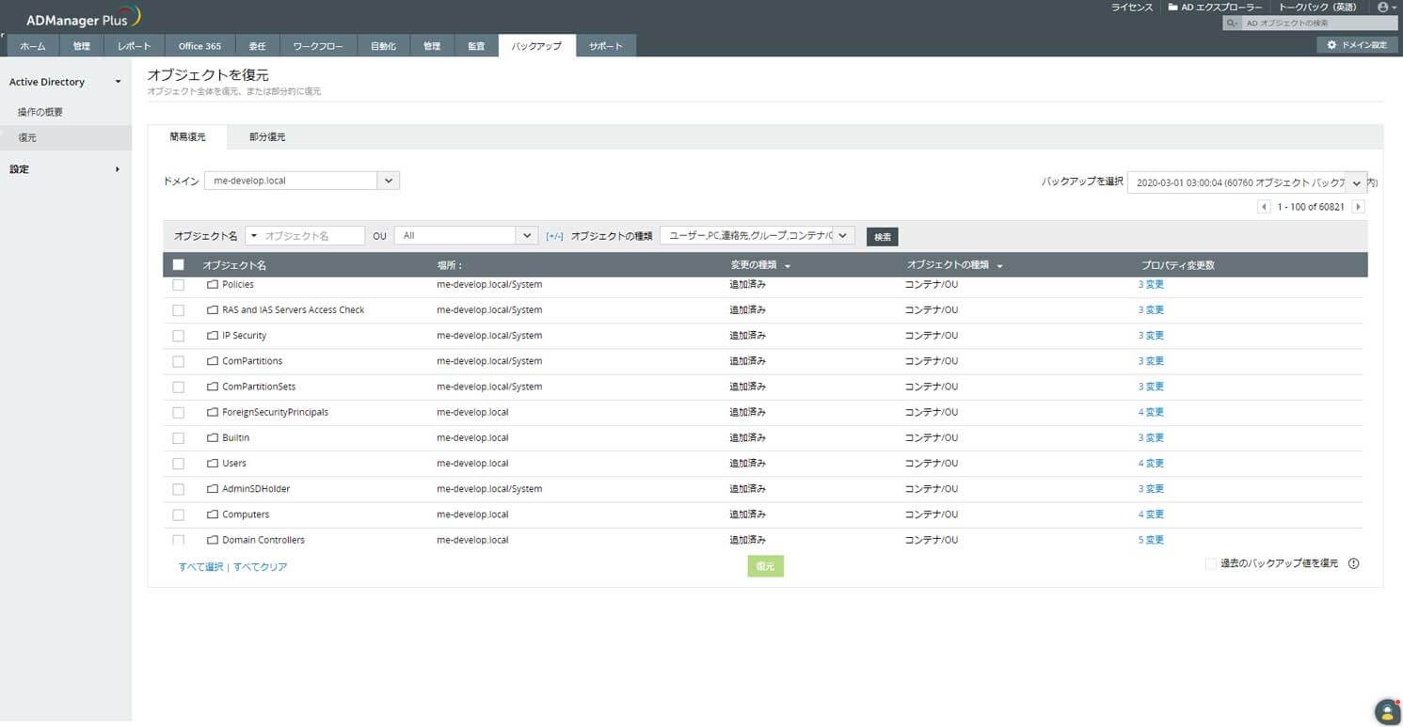Go to previous page of results
This screenshot has width=1403, height=727.
(1264, 207)
